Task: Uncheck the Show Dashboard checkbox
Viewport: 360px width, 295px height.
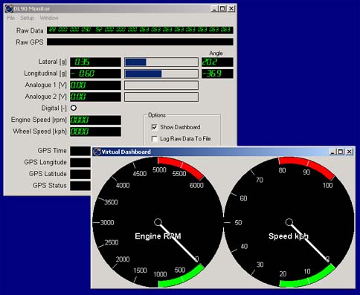Action: [x=154, y=127]
